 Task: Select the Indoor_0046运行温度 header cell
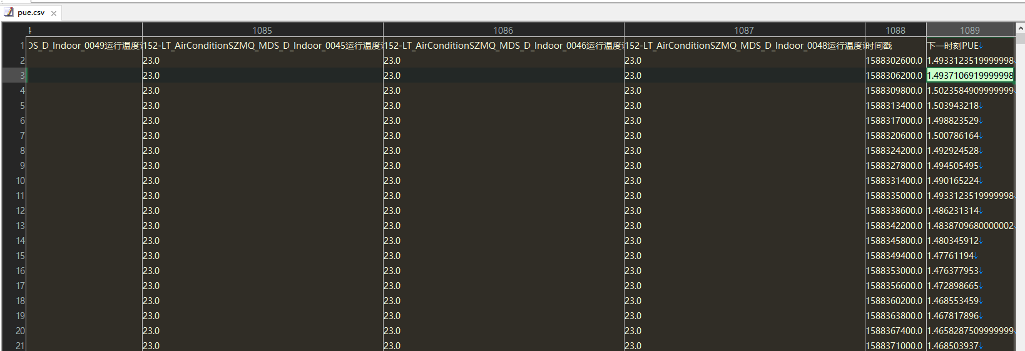pos(503,46)
